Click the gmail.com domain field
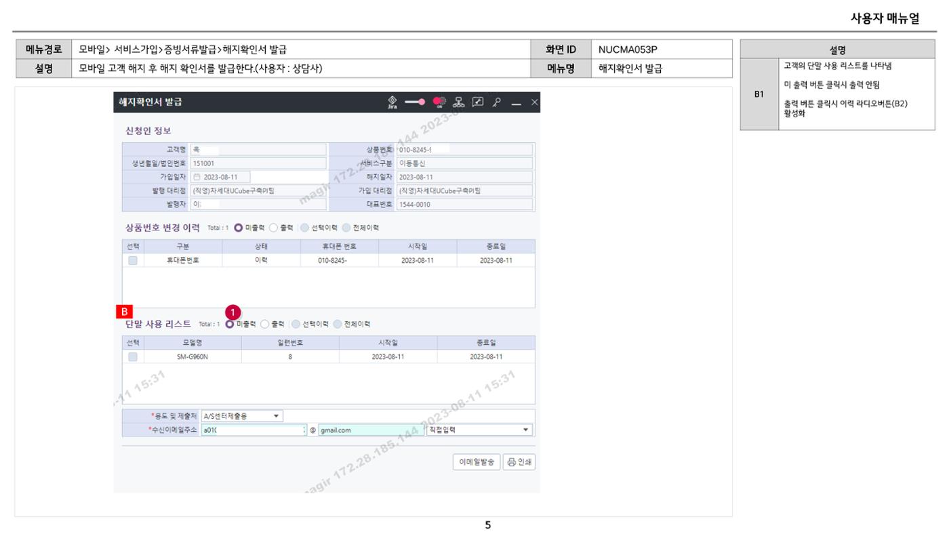This screenshot has width=949, height=534. (x=371, y=430)
